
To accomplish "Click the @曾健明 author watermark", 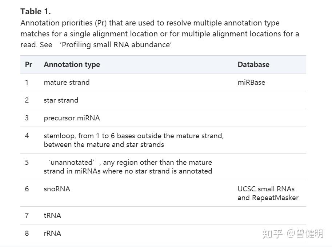I will pos(305,234).
